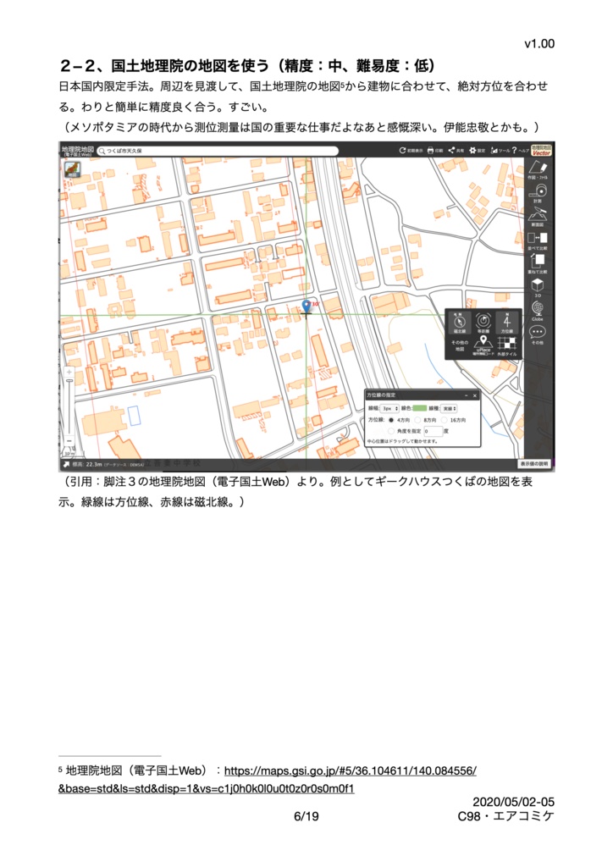This screenshot has width=613, height=867.
Task: Open the maps.gsi.go.jp footnote hyperlink
Action: click(x=351, y=770)
